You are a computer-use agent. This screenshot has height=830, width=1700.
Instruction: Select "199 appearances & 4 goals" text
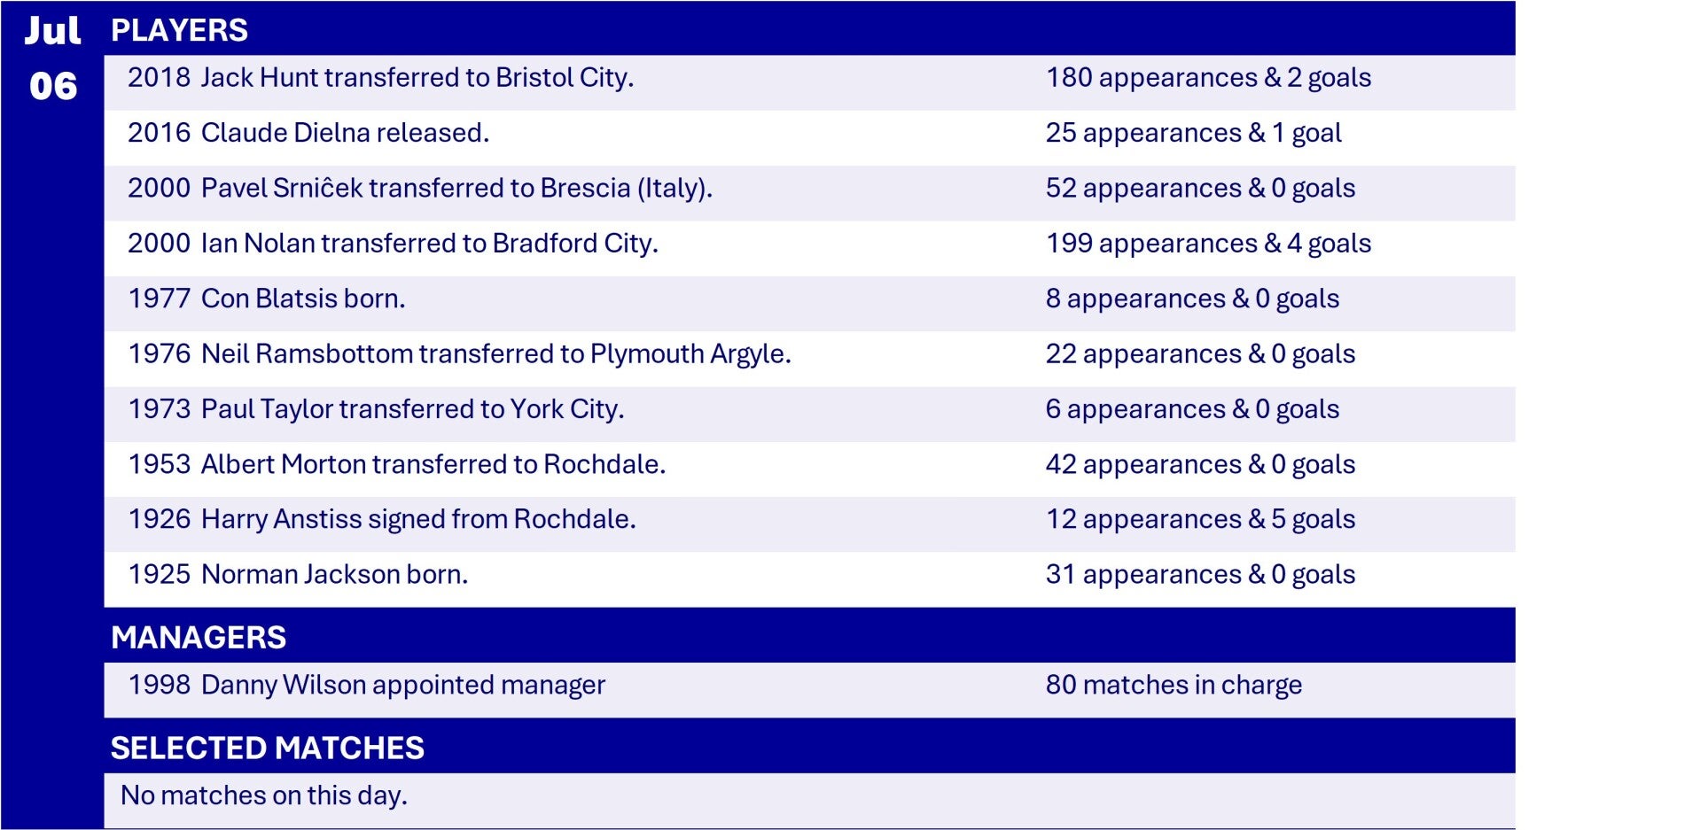pos(1208,244)
